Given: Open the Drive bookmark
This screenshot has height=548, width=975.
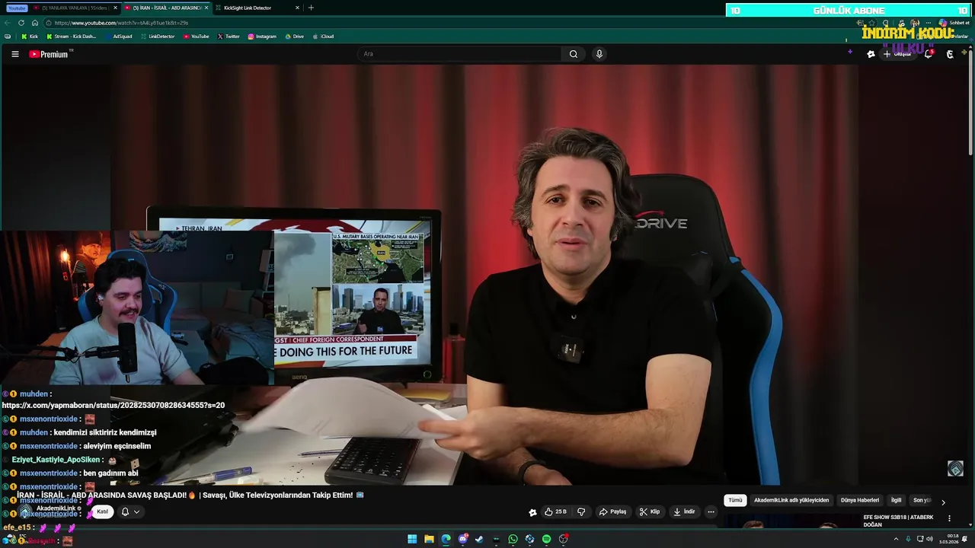Looking at the screenshot, I should (295, 37).
